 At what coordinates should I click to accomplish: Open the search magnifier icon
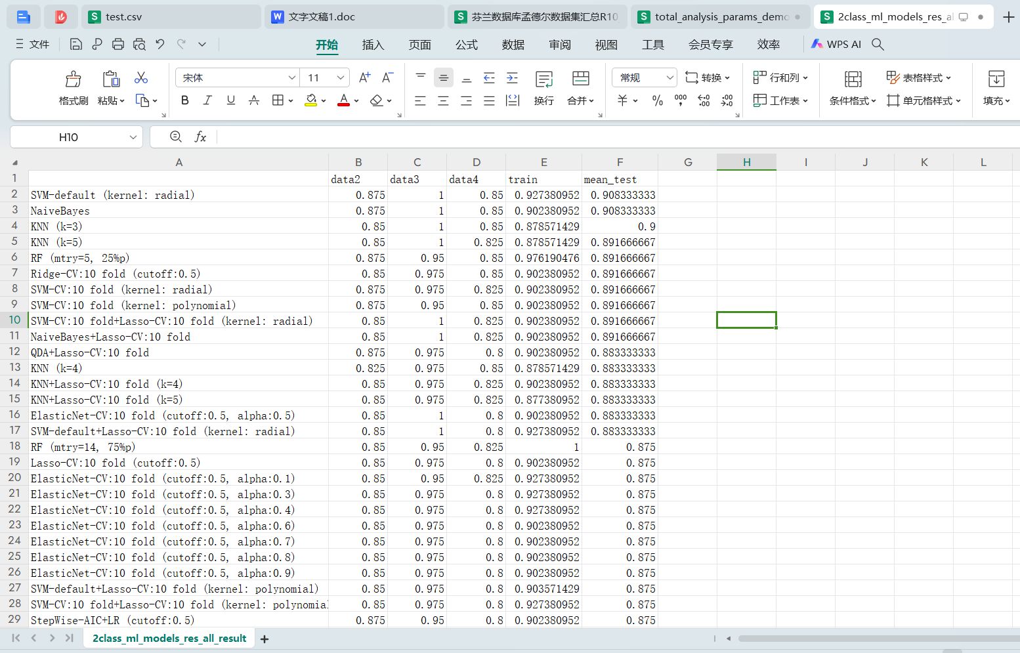[878, 45]
